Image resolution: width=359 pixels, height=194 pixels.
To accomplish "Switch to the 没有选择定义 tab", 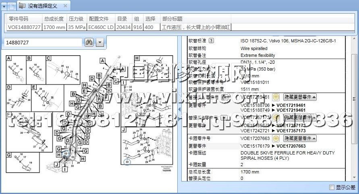I will (x=42, y=6).
